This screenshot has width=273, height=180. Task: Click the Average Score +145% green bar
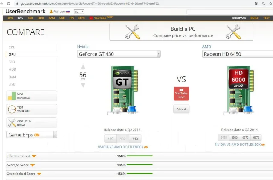[x=139, y=165]
